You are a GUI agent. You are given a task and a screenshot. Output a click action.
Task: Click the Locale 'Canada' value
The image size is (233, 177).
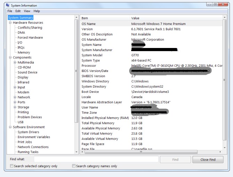pyautogui.click(x=137, y=97)
